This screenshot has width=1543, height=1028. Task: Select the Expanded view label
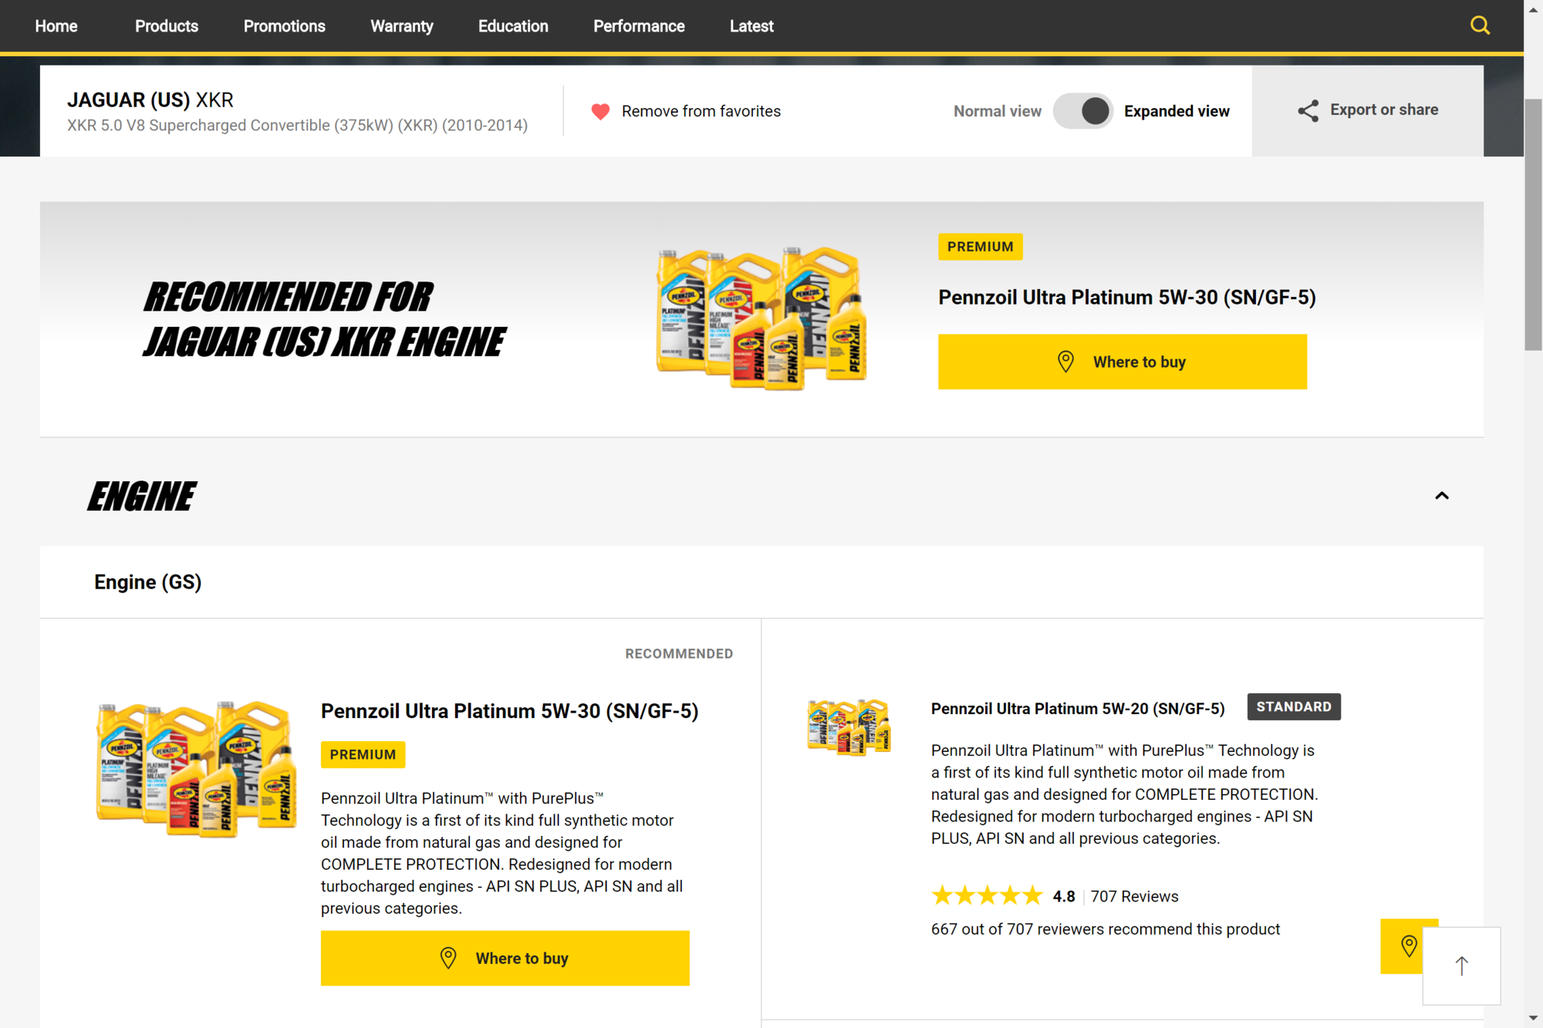1176,111
